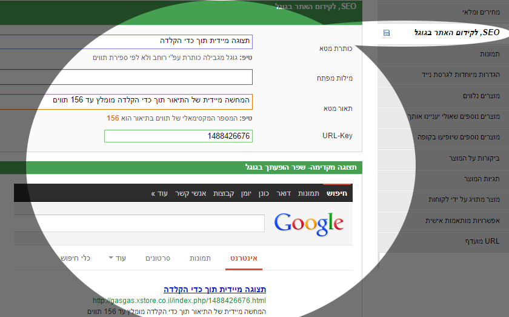Open מוצר מתויג על ידי לקוחות tab
The width and height of the screenshot is (509, 317).
point(464,199)
